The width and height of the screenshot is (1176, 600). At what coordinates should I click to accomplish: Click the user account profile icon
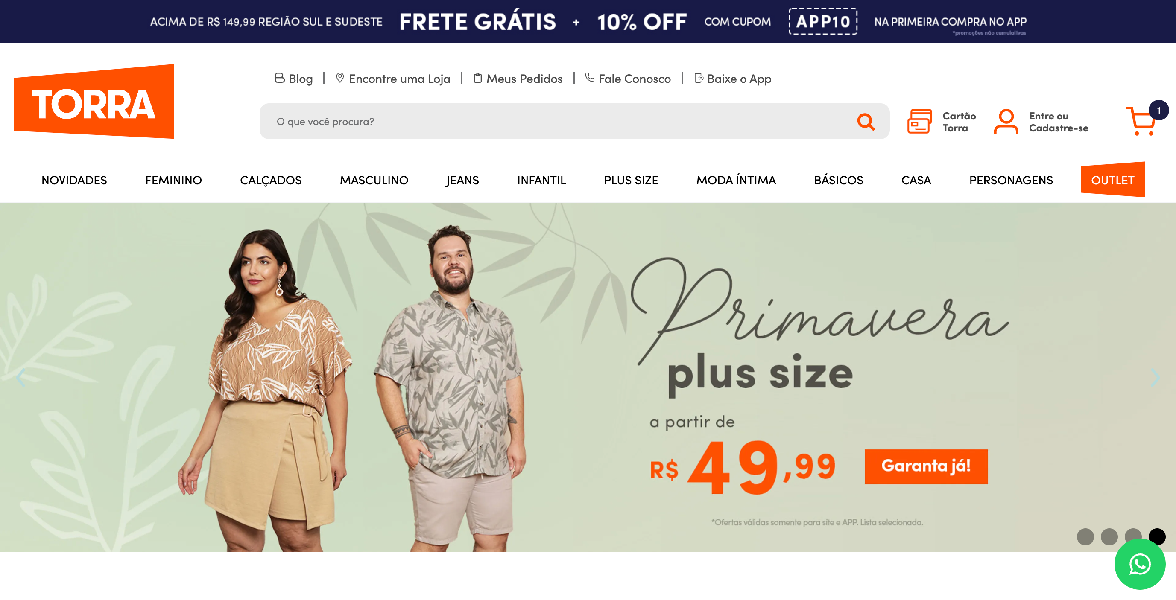[1006, 121]
